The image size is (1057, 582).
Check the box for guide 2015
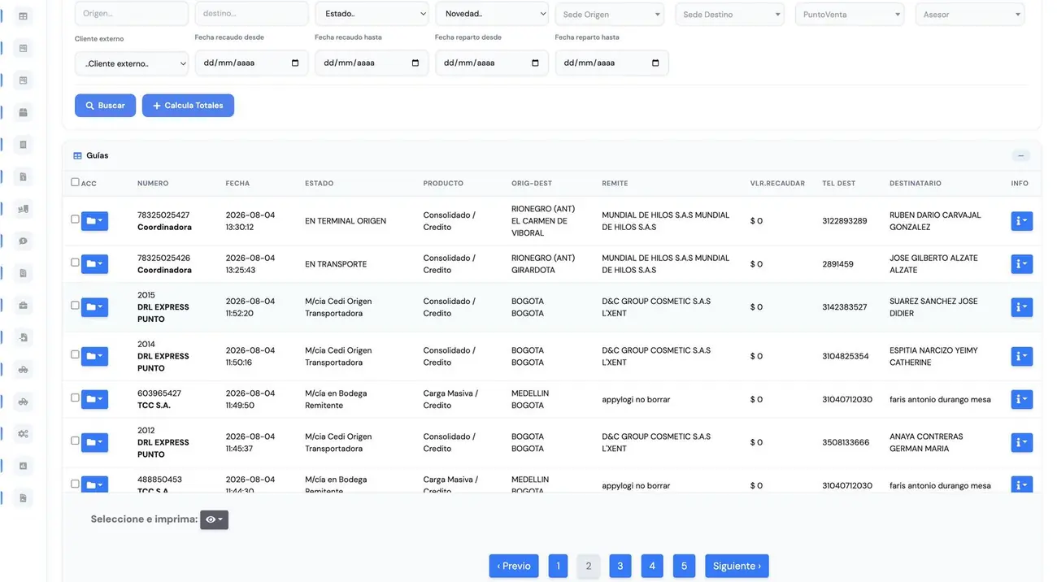(x=75, y=306)
